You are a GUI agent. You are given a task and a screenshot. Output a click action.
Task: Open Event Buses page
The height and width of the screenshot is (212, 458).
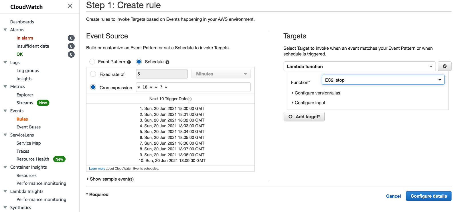pos(29,127)
